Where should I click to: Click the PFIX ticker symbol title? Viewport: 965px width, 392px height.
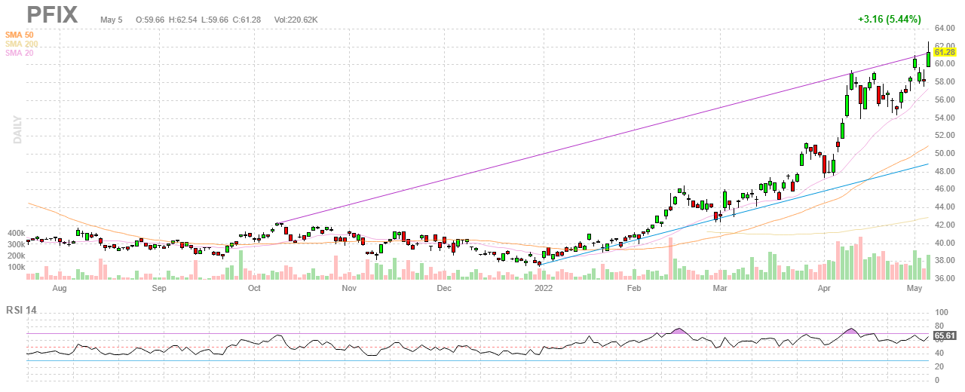pyautogui.click(x=52, y=14)
